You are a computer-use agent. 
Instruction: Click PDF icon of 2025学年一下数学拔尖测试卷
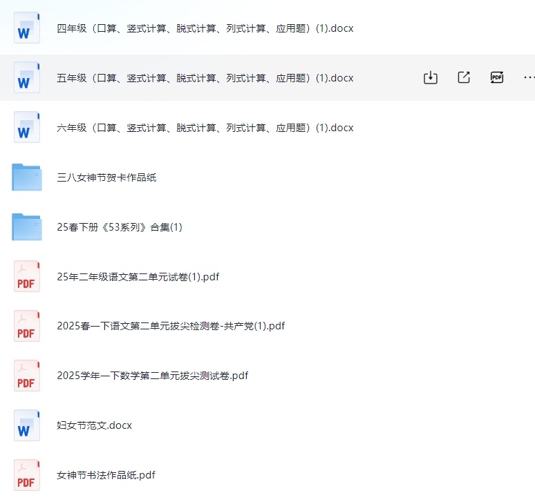27,376
